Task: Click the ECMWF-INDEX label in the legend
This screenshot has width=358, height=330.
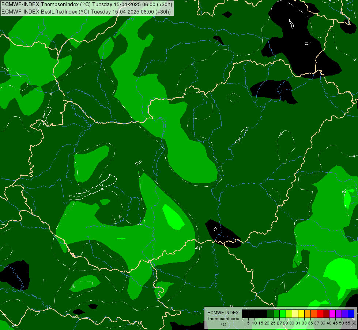Action: click(x=223, y=313)
